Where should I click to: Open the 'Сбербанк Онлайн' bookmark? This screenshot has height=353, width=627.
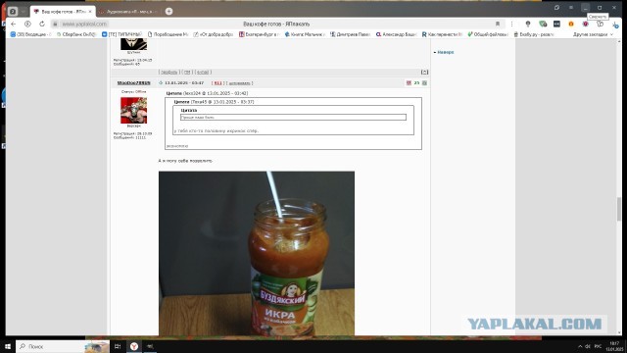point(76,34)
